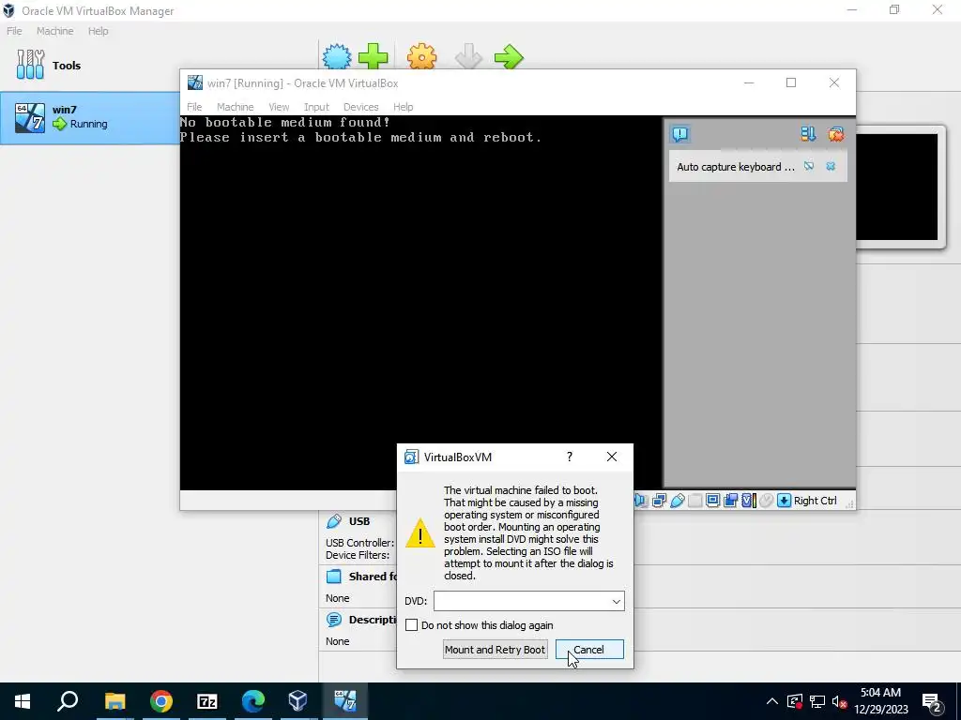Open Settings via orange gear icon
The image size is (961, 720).
[x=421, y=57]
